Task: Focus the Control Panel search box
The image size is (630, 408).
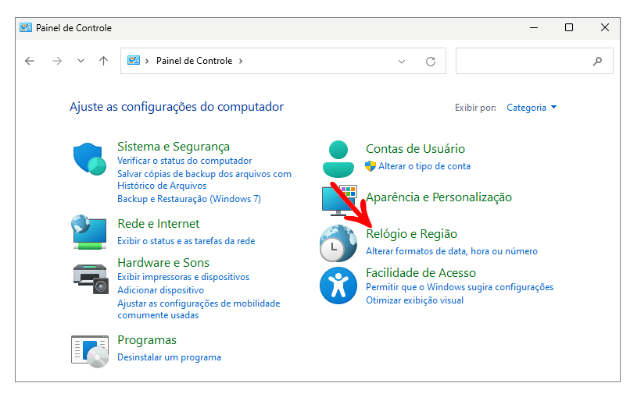Action: [x=524, y=61]
